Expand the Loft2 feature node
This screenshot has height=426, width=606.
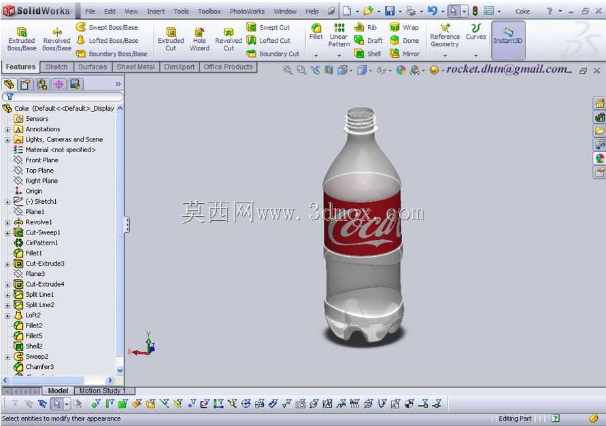[x=7, y=315]
